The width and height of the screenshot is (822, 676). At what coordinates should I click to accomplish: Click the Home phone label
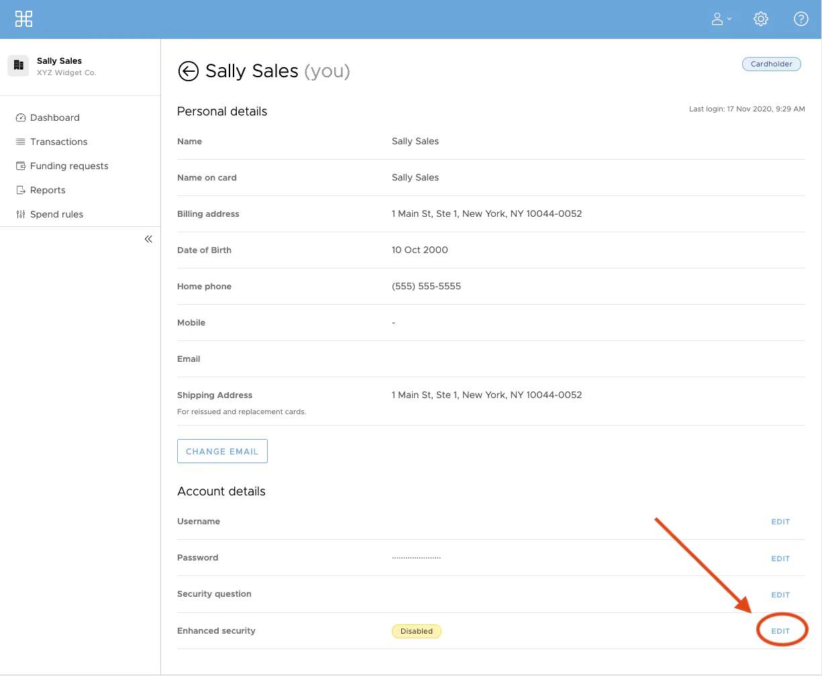[x=204, y=286]
